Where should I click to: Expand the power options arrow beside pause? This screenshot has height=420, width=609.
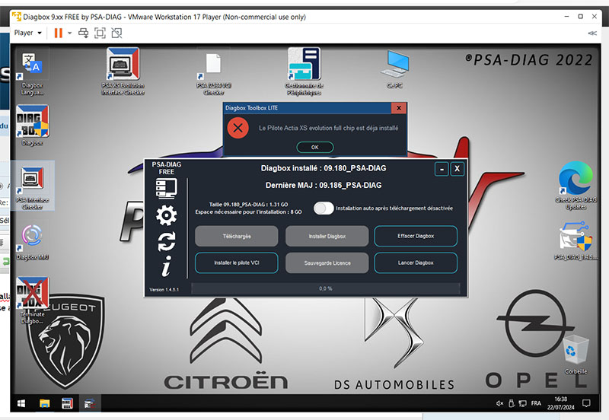[69, 33]
